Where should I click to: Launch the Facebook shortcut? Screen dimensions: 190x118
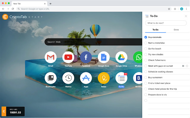[86, 57]
